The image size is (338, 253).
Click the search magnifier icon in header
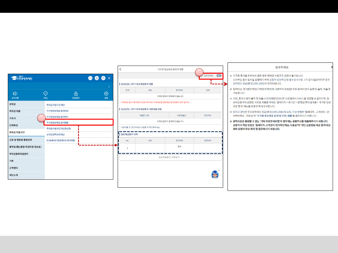pos(90,78)
